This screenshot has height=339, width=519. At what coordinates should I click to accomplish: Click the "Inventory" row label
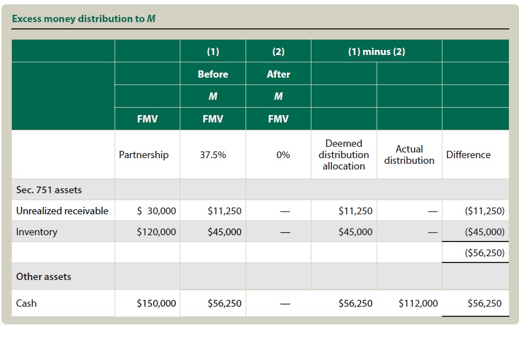[36, 232]
